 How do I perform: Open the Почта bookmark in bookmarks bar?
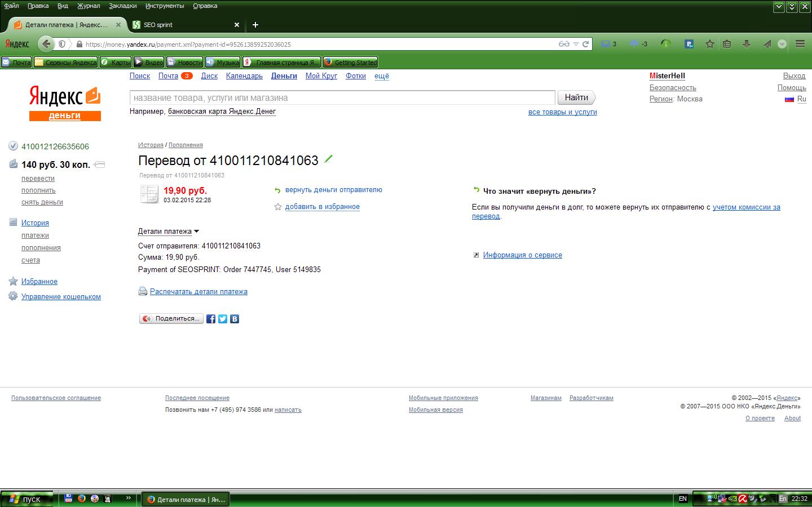[16, 62]
